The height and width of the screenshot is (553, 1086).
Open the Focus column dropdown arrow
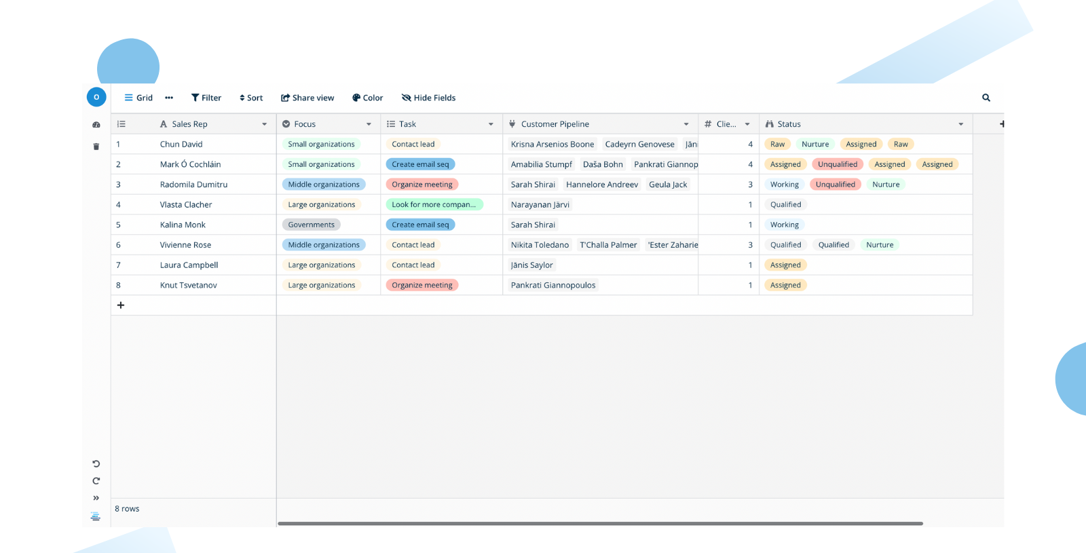(x=369, y=124)
